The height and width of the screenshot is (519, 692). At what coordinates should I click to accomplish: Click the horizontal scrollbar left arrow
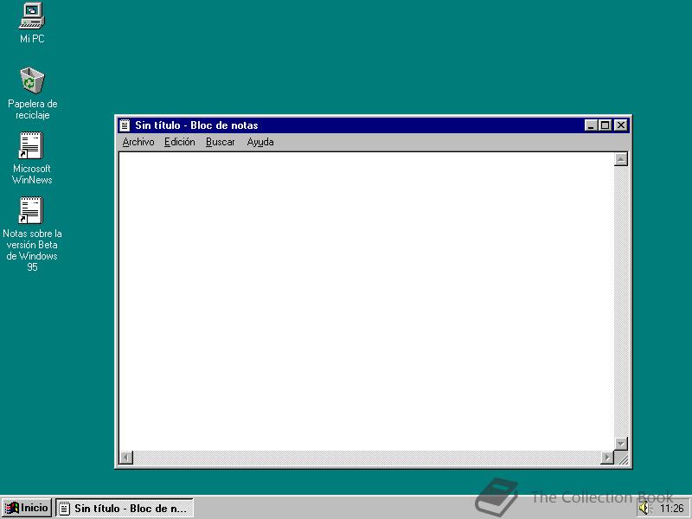126,458
